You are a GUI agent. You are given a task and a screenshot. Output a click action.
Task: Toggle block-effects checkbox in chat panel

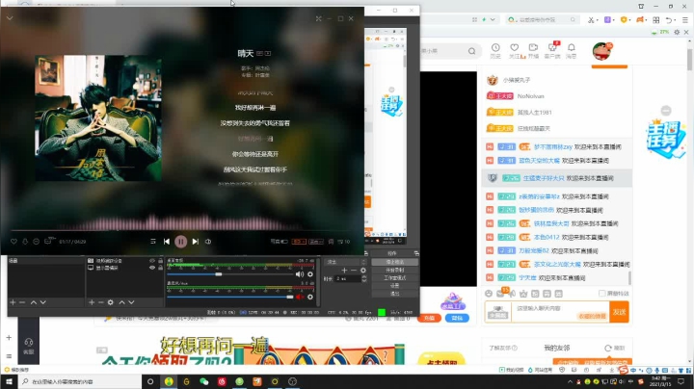pos(601,294)
